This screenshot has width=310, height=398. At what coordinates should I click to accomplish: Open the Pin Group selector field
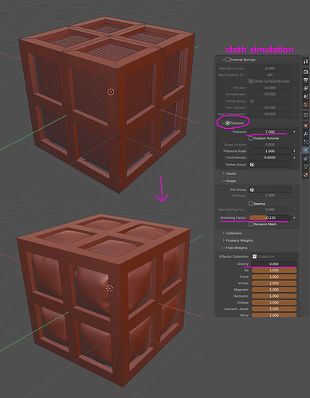point(270,189)
